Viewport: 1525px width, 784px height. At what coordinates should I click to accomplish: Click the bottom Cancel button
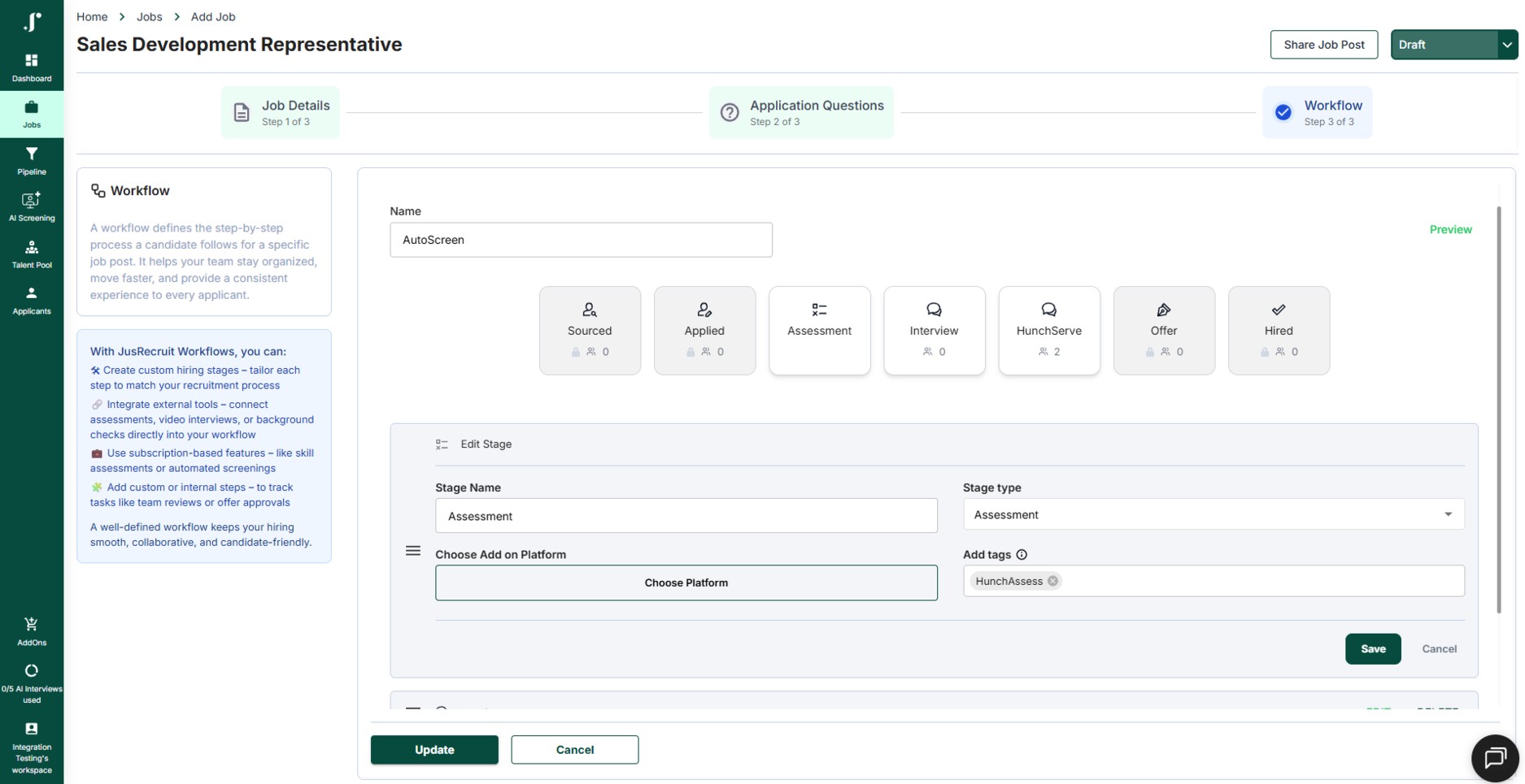pos(575,750)
